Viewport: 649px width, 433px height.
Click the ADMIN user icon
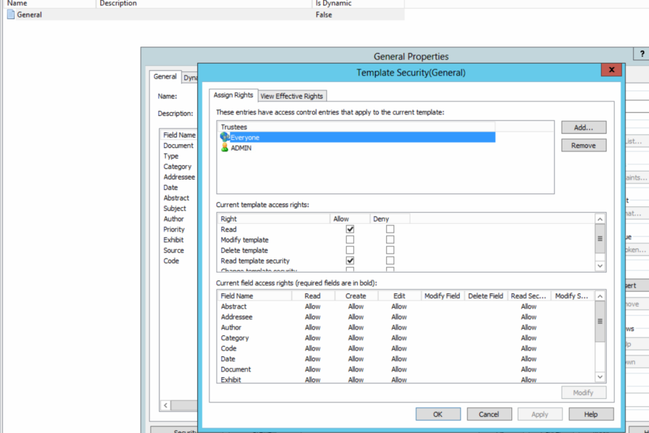pyautogui.click(x=225, y=147)
